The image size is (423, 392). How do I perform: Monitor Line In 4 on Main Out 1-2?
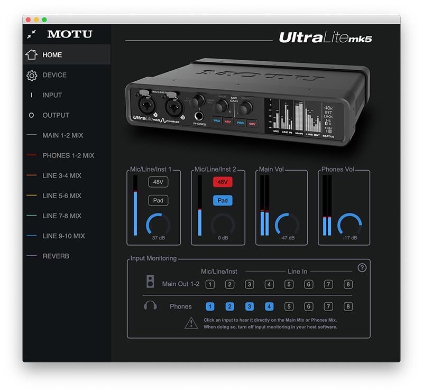269,284
